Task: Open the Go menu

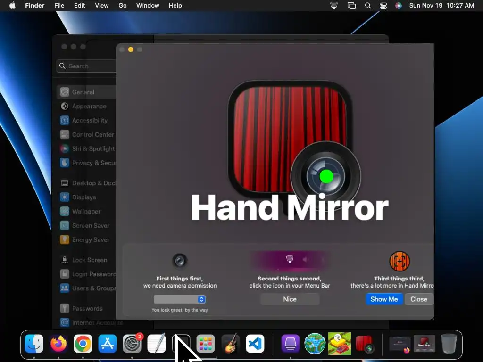Action: tap(123, 6)
